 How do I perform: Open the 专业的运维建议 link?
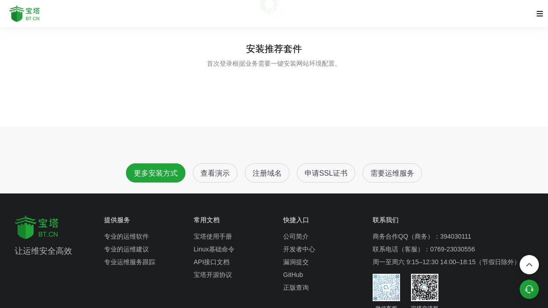(126, 249)
